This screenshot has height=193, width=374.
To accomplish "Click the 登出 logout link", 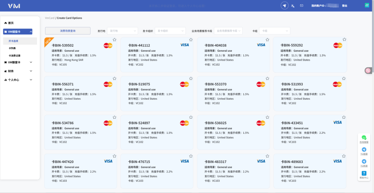I will pos(344,6).
